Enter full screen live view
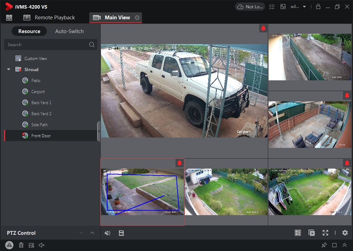The width and height of the screenshot is (353, 251). [x=325, y=233]
